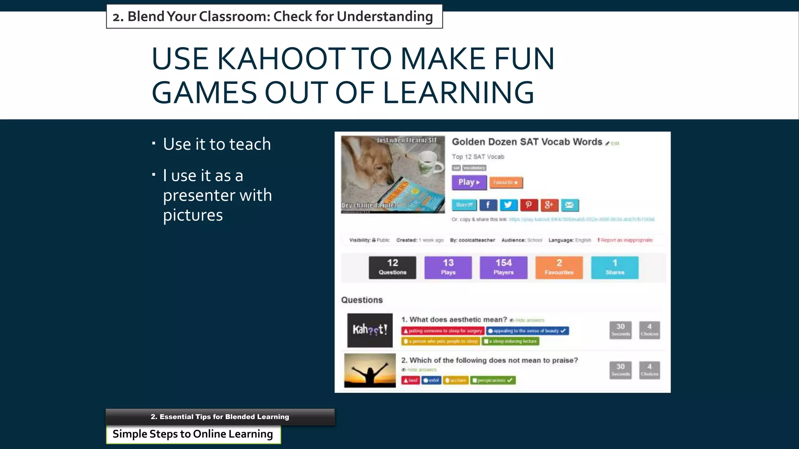
Task: Click the purple Play button
Action: pyautogui.click(x=469, y=182)
